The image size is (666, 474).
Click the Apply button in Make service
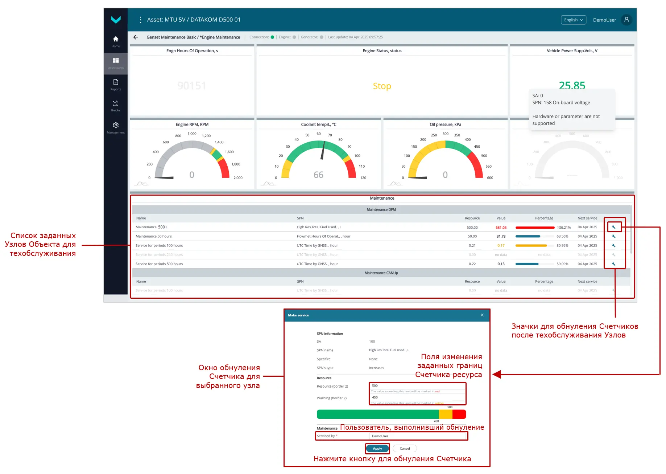(377, 449)
